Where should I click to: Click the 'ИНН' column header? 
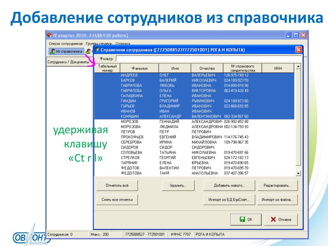278,68
